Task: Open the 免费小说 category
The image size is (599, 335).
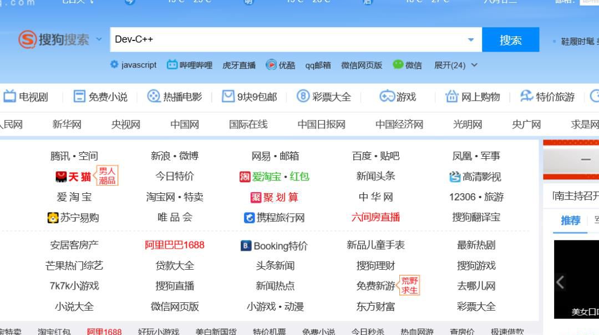Action: [101, 97]
